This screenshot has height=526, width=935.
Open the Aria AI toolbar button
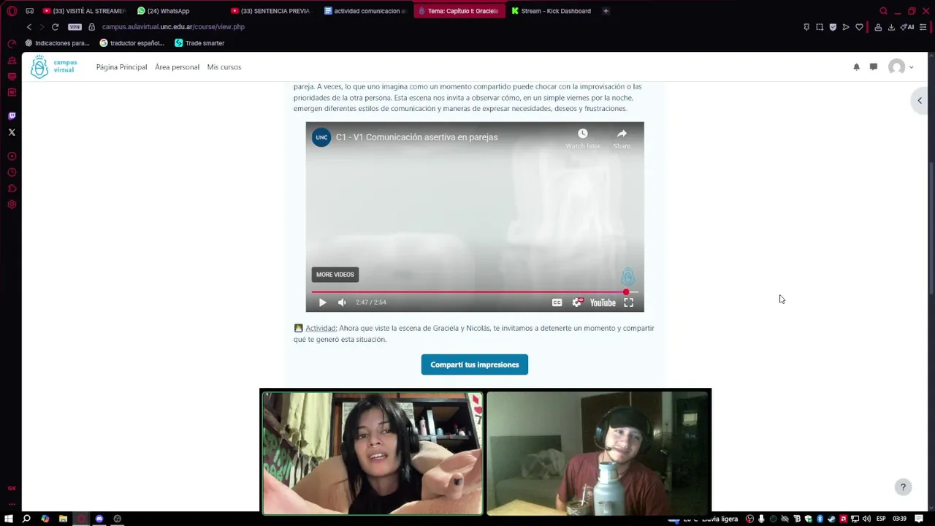[x=907, y=27]
